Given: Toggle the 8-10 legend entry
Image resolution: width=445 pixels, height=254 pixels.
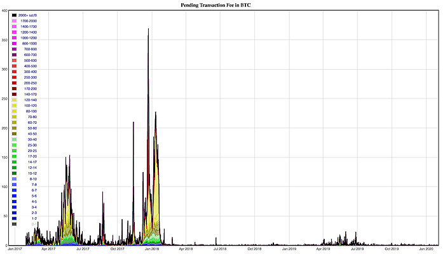Looking at the screenshot, I should [24, 179].
